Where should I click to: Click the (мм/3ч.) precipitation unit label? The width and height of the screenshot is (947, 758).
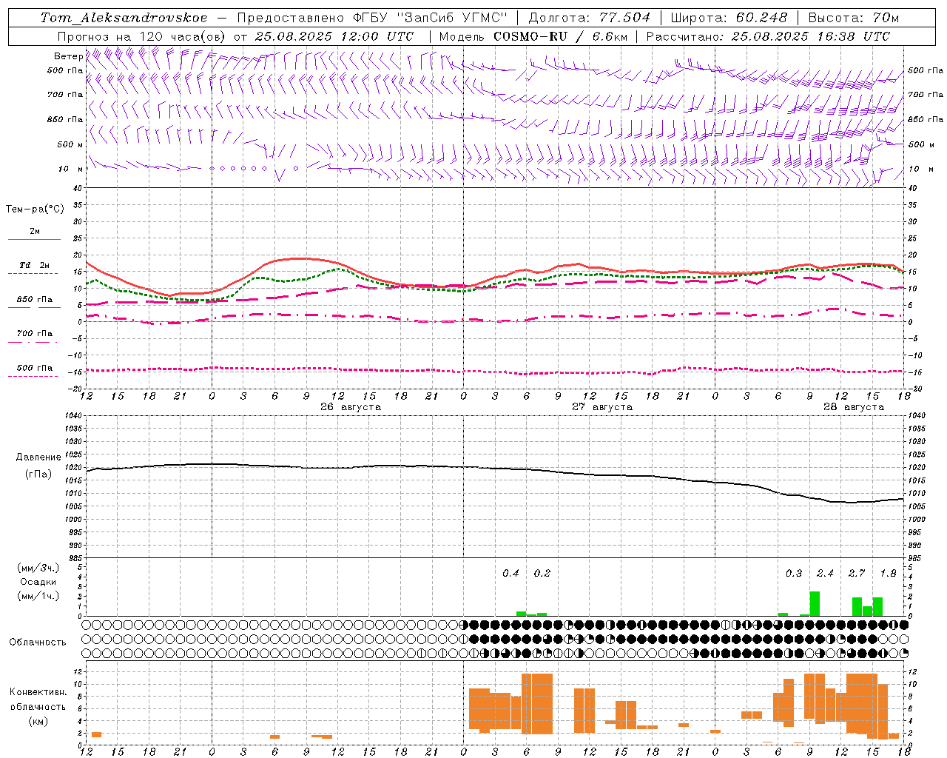pyautogui.click(x=38, y=568)
